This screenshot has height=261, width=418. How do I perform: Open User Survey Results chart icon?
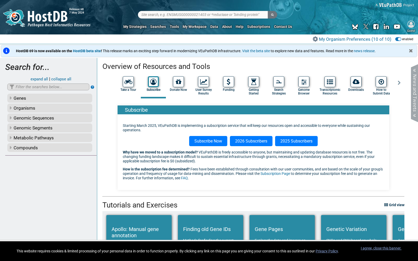[x=204, y=82]
